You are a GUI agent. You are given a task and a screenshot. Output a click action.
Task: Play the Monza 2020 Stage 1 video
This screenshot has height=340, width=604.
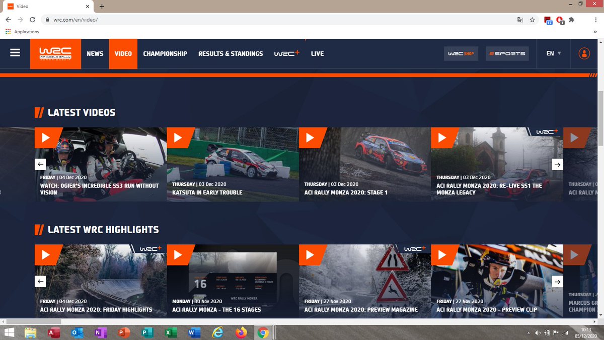[311, 138]
